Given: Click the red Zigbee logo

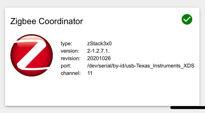Looking at the screenshot, I should (32, 55).
